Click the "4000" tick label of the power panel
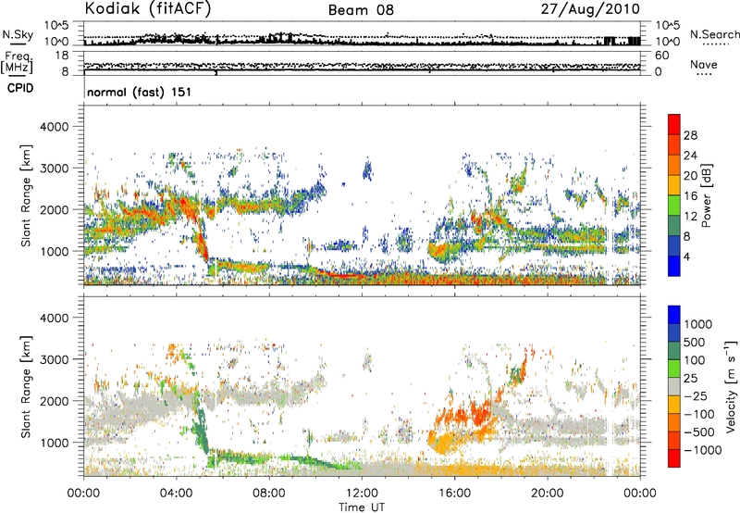This screenshot has width=740, height=513. (55, 127)
